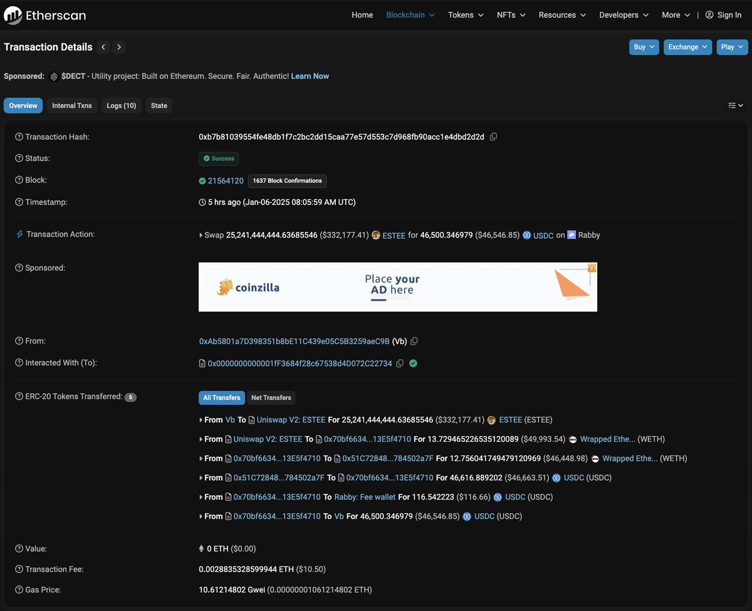This screenshot has height=611, width=752.
Task: Switch to the Internal Txns tab
Action: [71, 105]
